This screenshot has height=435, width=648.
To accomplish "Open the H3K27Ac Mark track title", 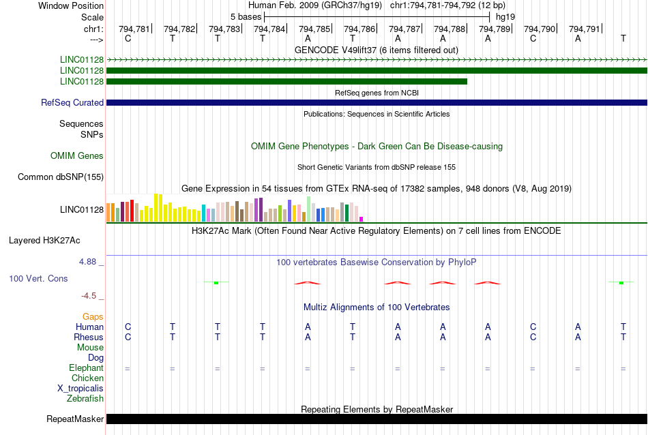I will pyautogui.click(x=377, y=230).
